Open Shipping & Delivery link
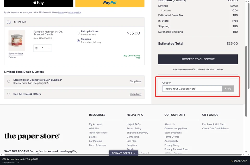The image size is (250, 165). pos(137,132)
